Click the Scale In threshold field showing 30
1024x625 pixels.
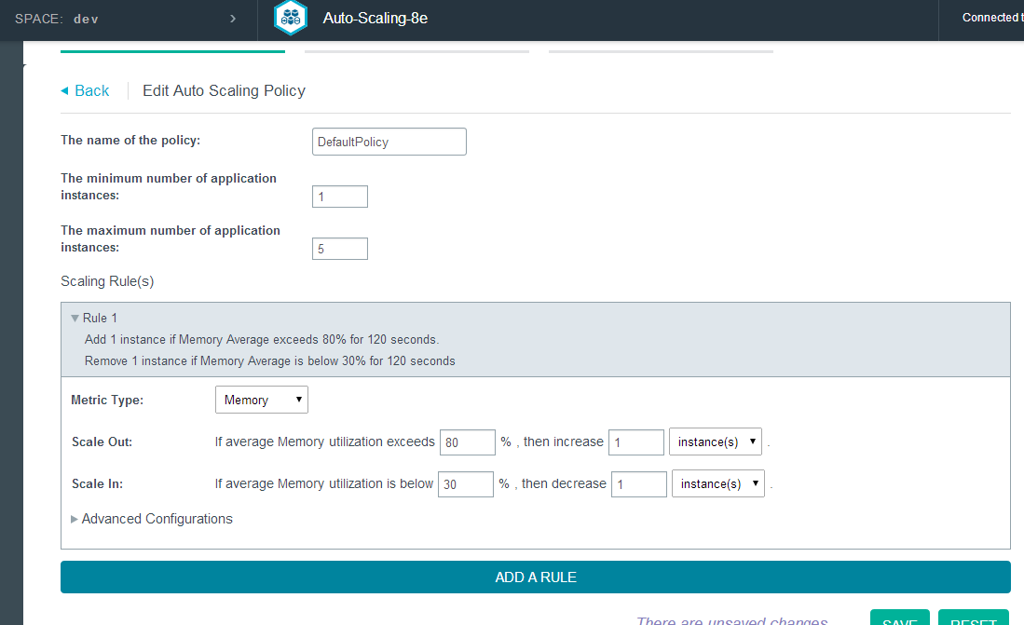tap(466, 484)
